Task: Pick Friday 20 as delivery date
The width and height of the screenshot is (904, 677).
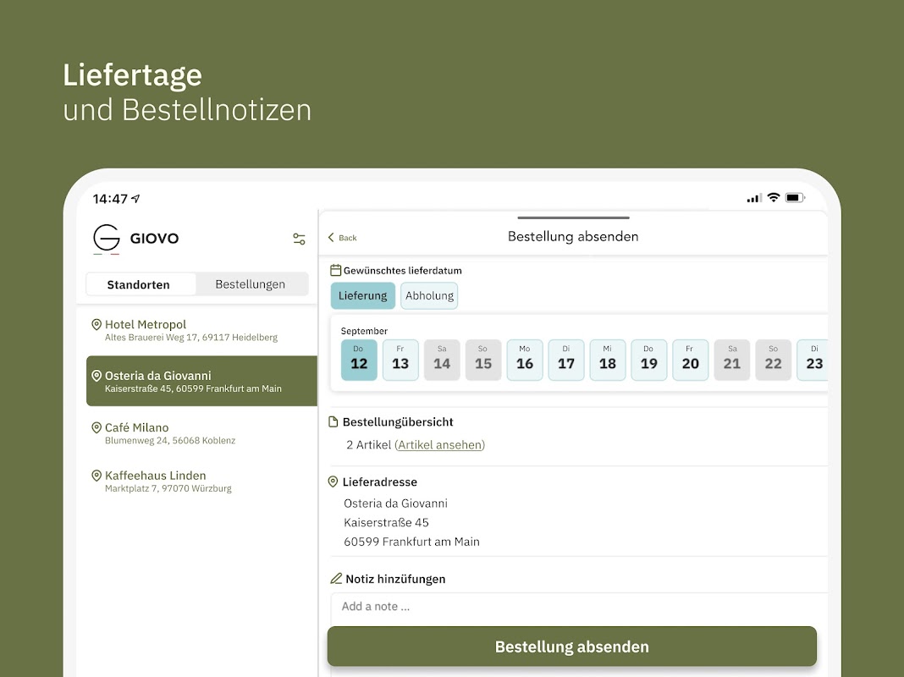Action: click(691, 360)
